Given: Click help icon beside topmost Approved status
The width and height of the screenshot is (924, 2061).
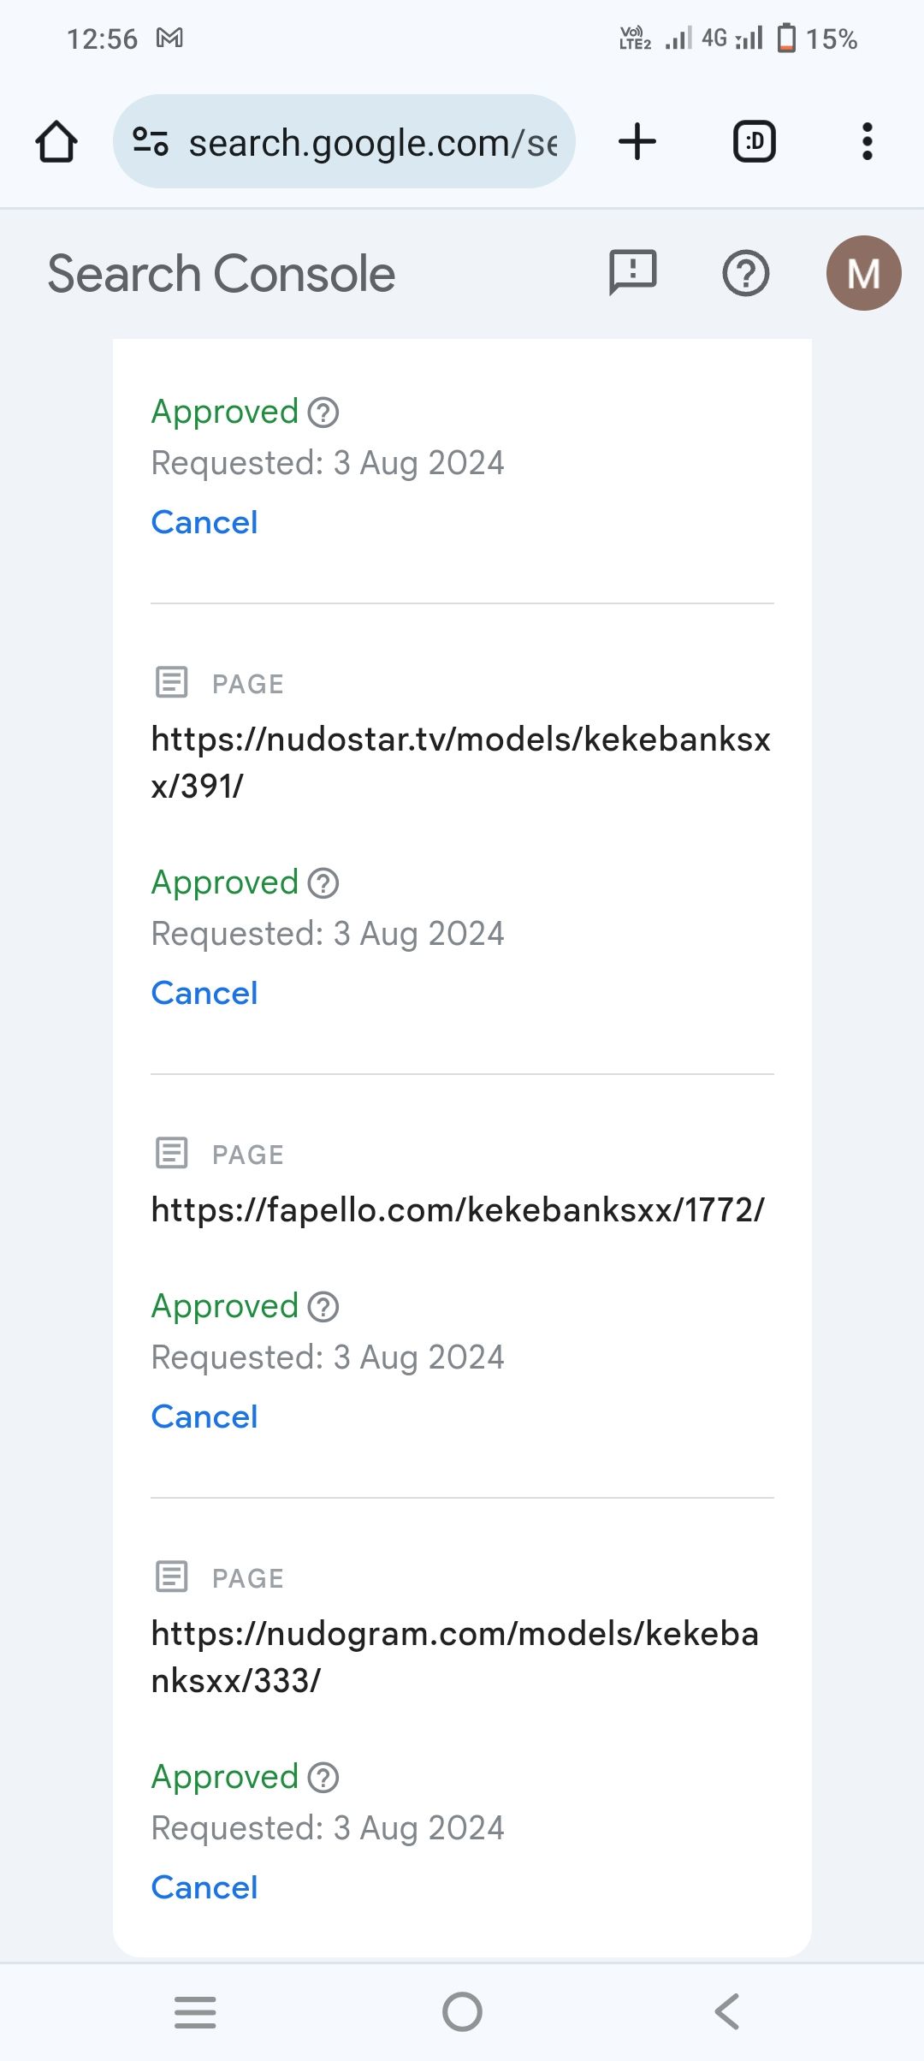Looking at the screenshot, I should [x=323, y=412].
